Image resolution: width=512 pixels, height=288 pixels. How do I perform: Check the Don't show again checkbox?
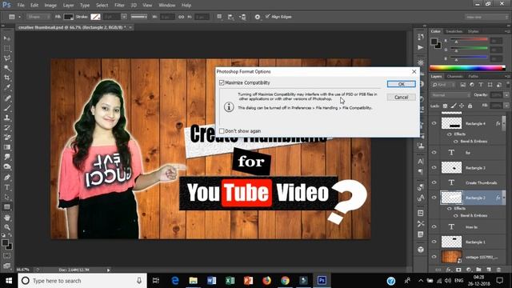point(222,131)
